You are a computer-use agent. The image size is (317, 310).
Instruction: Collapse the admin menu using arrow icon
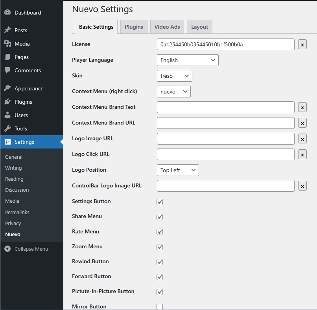pos(7,249)
